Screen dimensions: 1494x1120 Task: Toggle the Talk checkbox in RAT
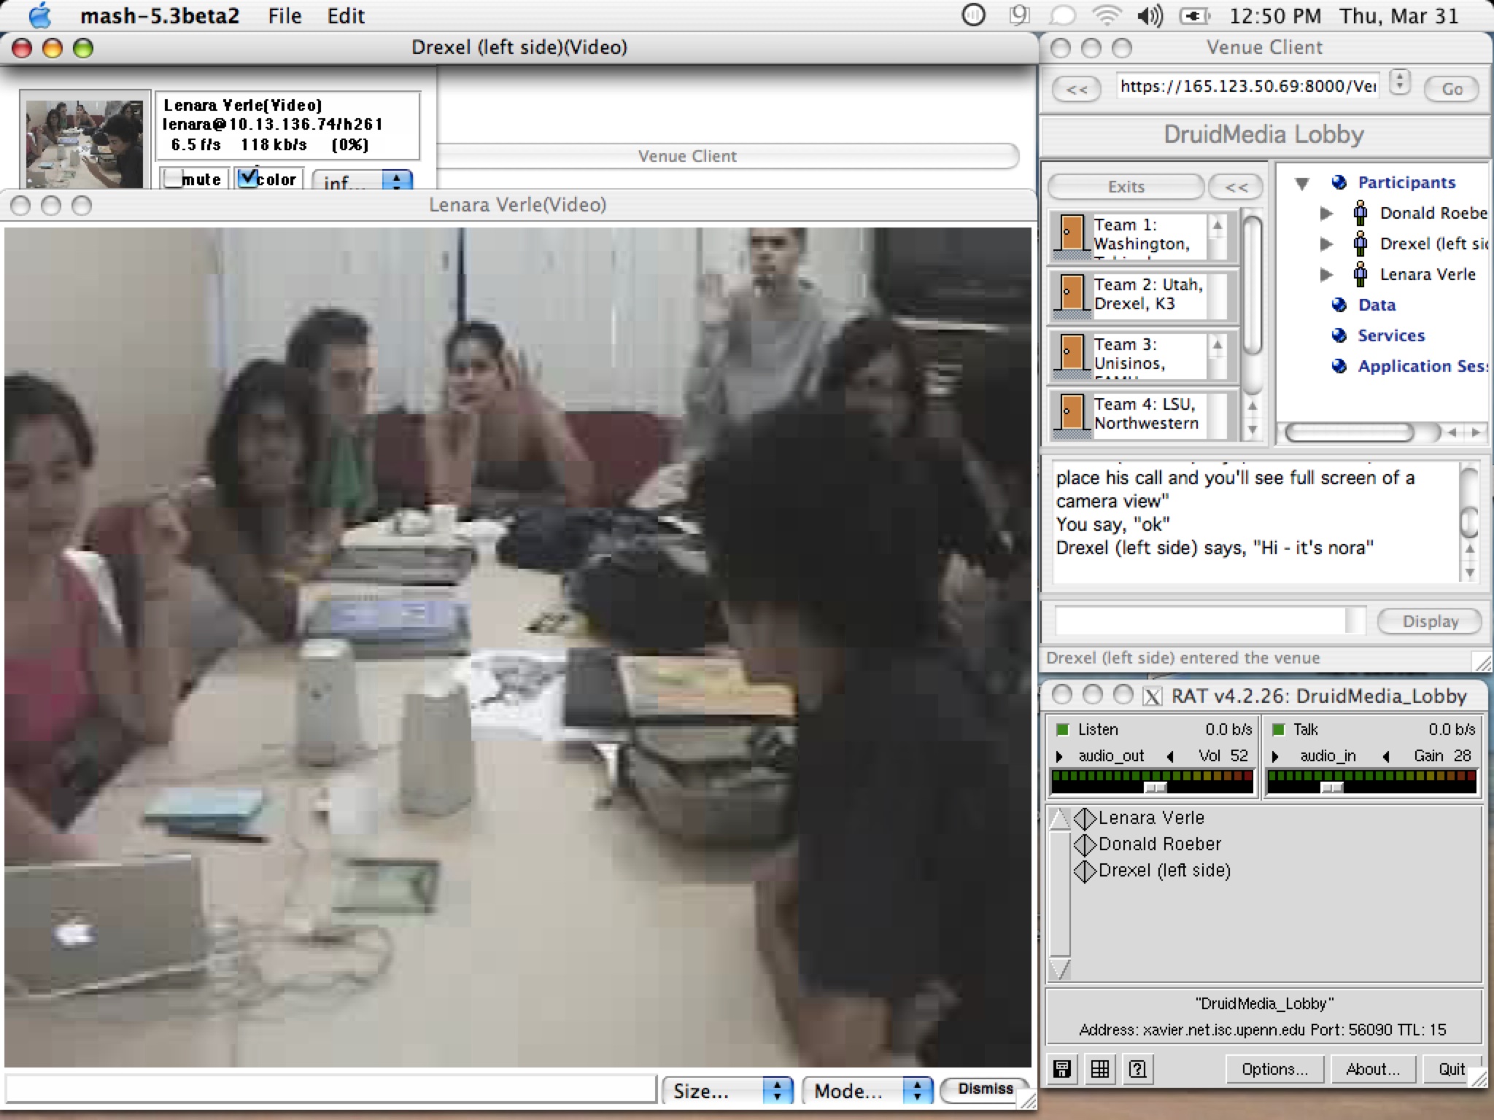point(1278,729)
